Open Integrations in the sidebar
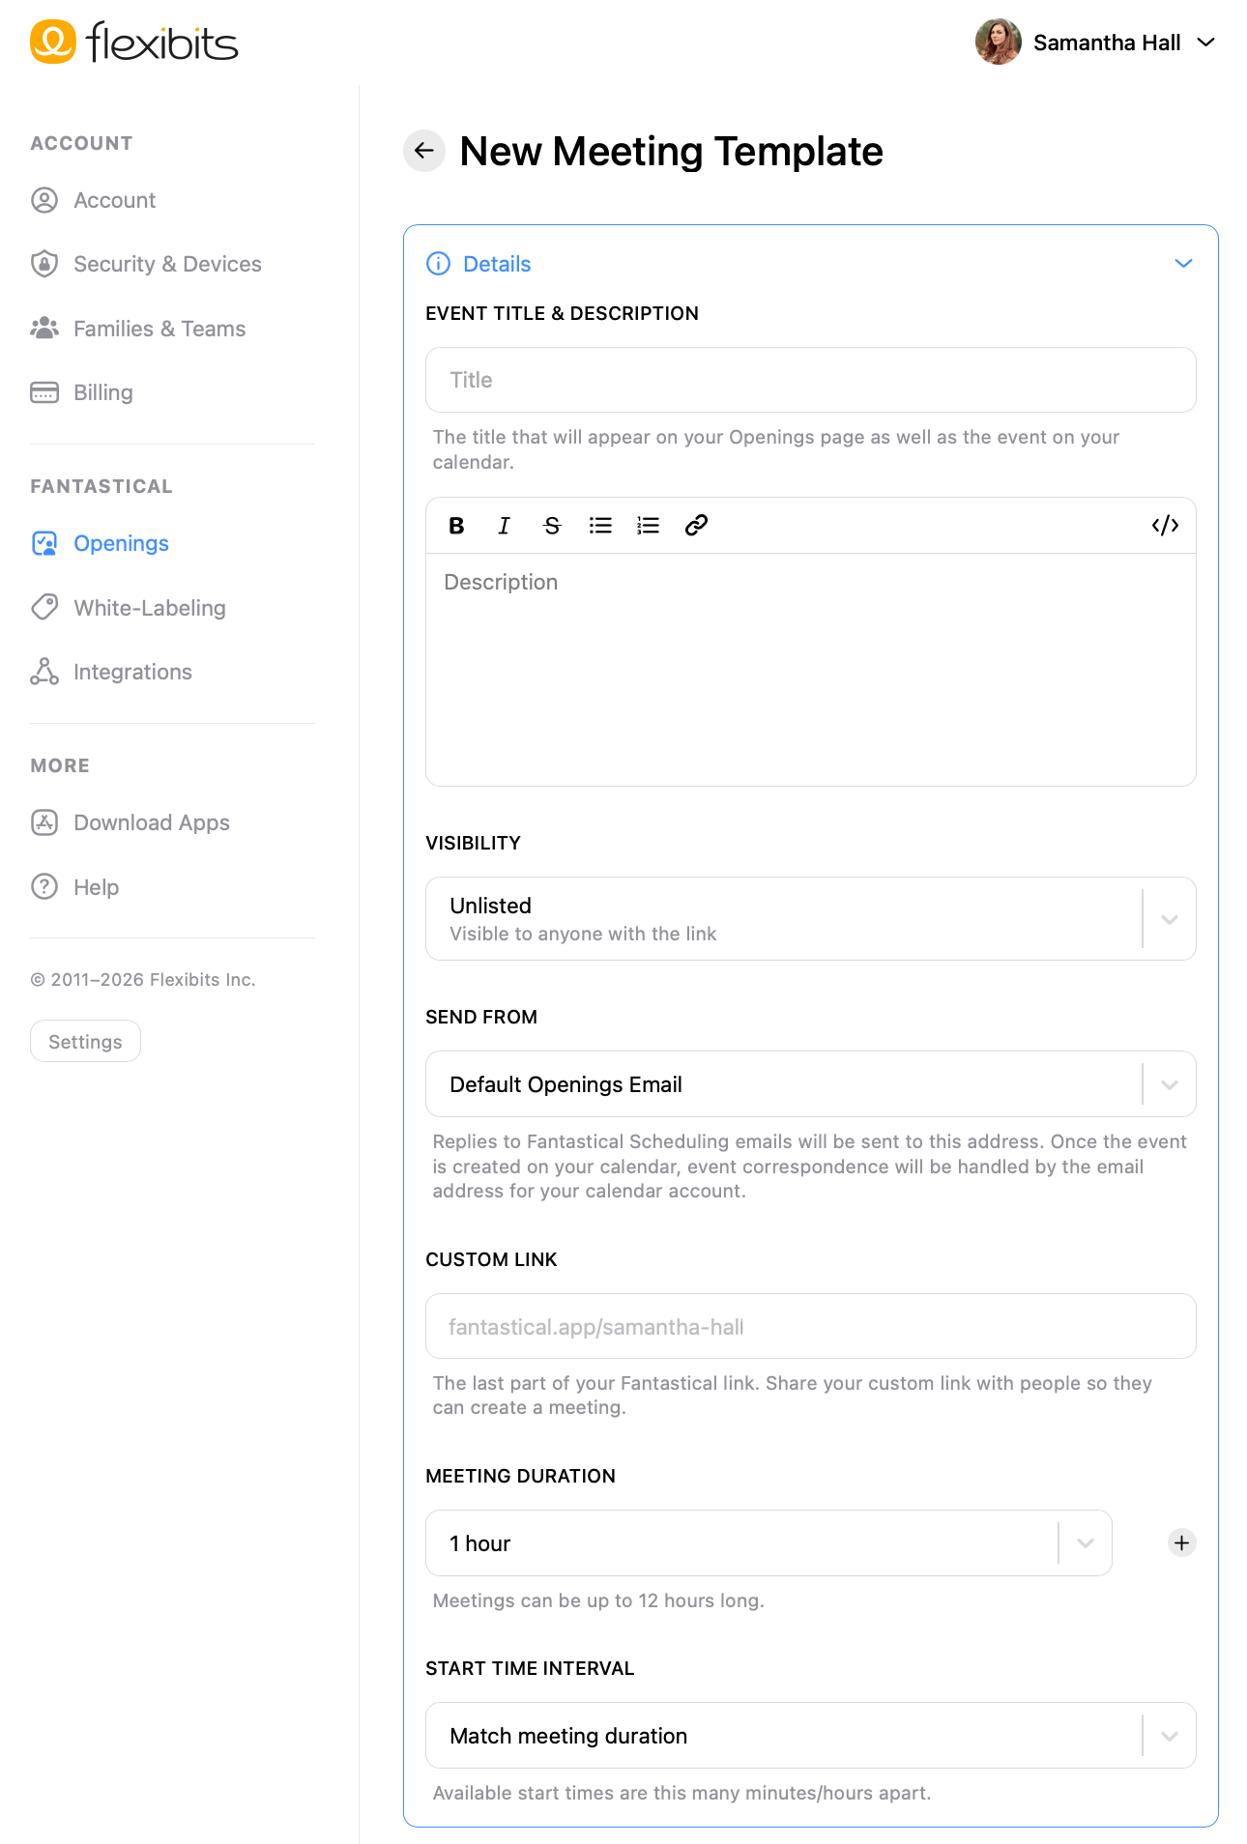 pyautogui.click(x=111, y=672)
